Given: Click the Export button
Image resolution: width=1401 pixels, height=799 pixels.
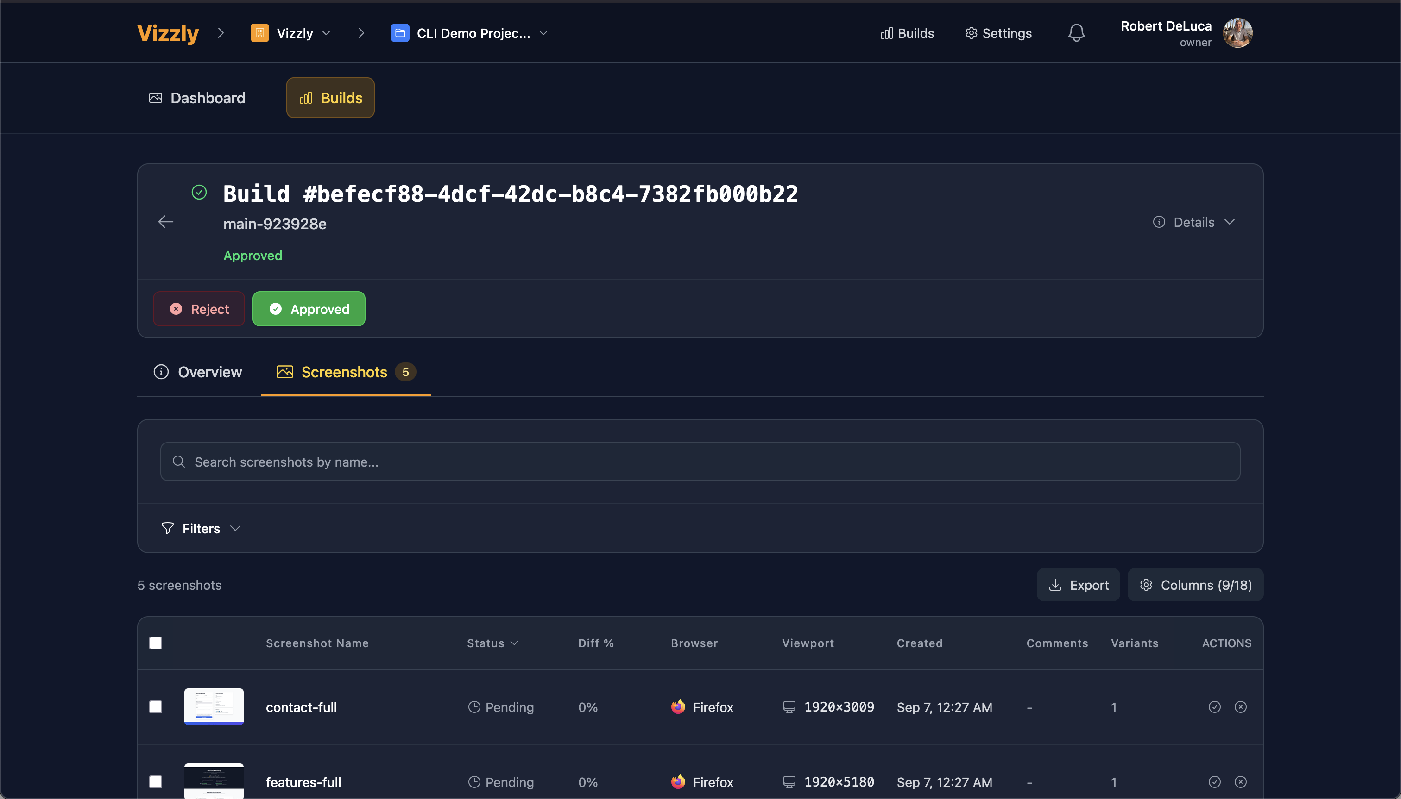Looking at the screenshot, I should [1078, 584].
